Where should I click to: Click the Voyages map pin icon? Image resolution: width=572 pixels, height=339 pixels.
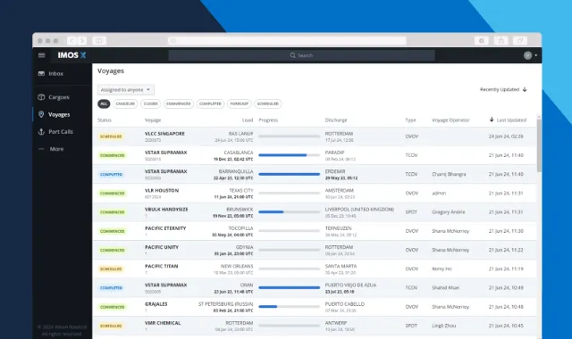pos(41,114)
